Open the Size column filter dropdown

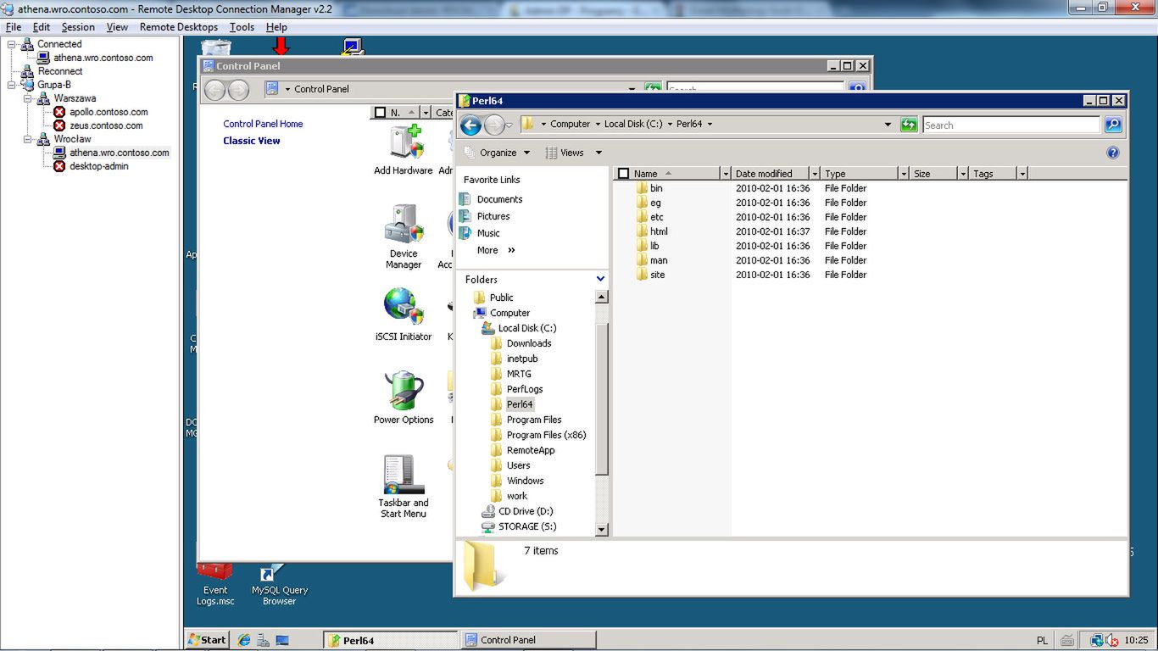(962, 174)
